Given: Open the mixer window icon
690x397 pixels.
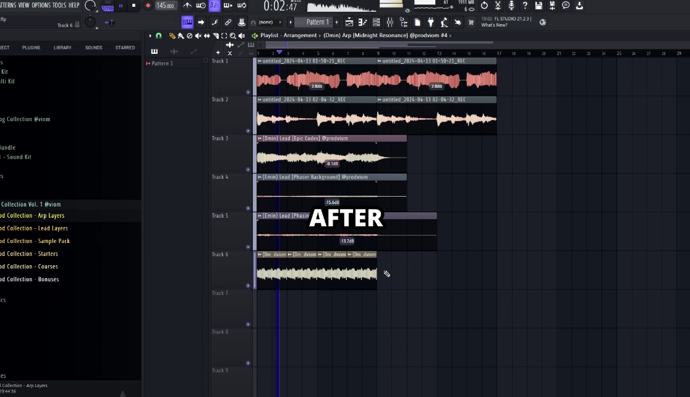Looking at the screenshot, I should pos(390,22).
